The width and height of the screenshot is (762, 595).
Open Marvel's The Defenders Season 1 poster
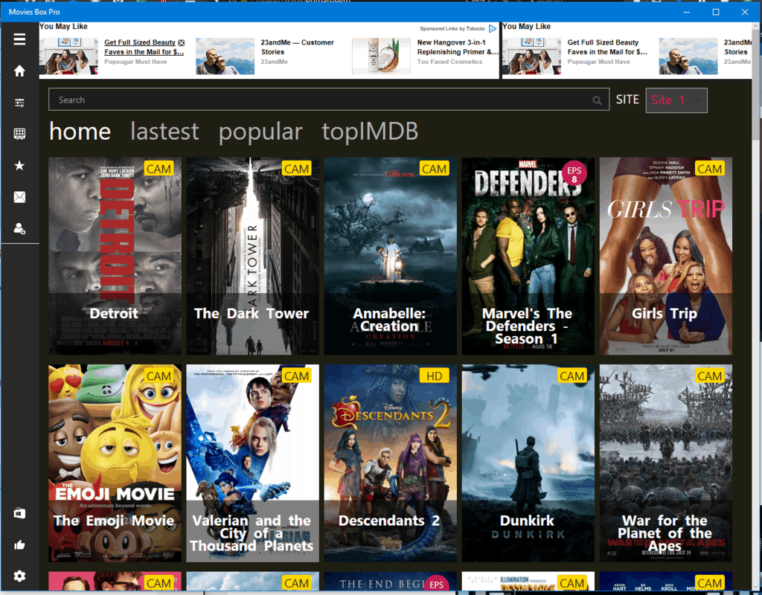tap(528, 256)
